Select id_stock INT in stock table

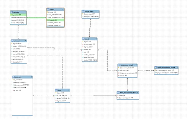tap(90, 41)
